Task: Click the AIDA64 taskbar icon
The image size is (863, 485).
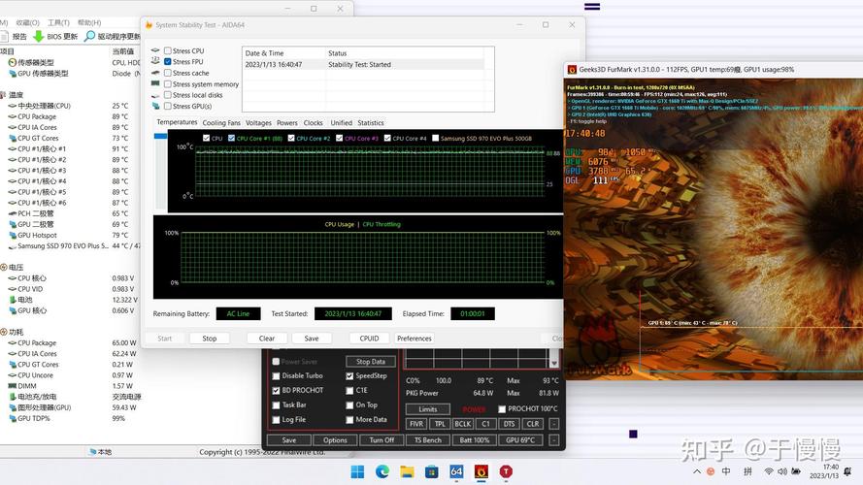Action: point(456,471)
